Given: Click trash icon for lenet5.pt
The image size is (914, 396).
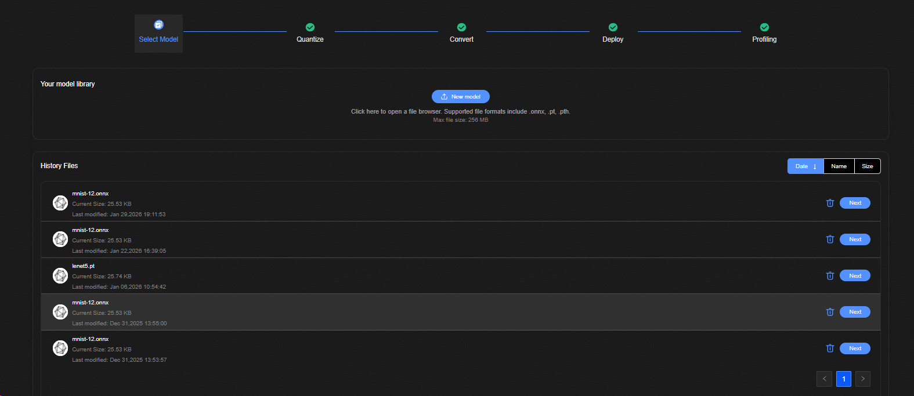Looking at the screenshot, I should click(x=830, y=276).
